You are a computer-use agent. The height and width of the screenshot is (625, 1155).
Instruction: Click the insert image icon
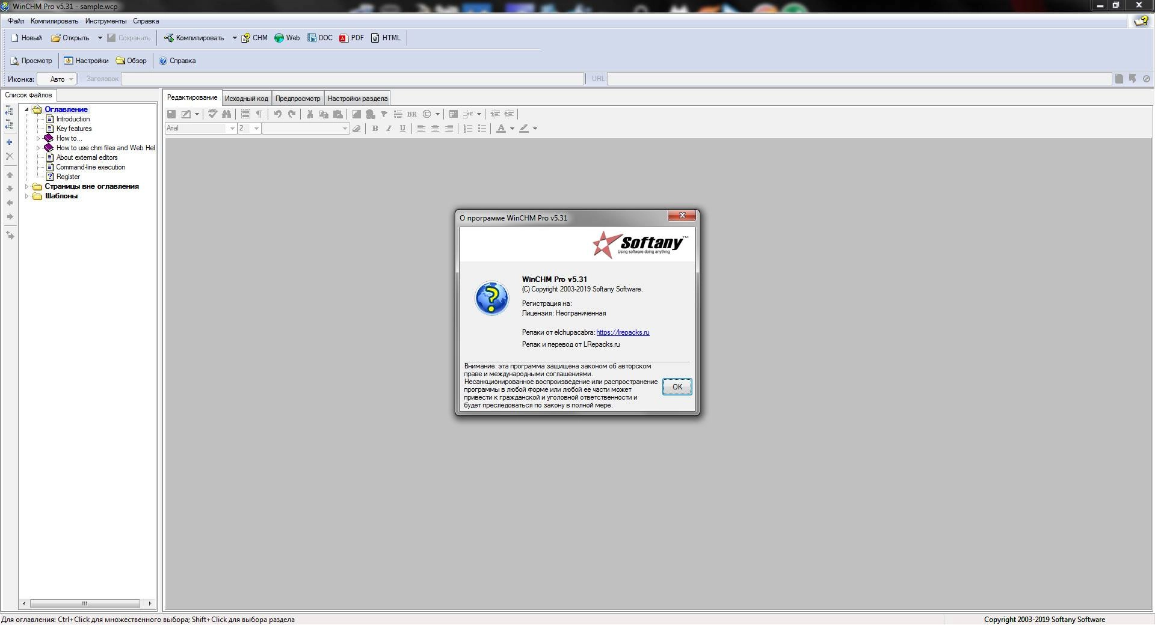click(x=356, y=114)
